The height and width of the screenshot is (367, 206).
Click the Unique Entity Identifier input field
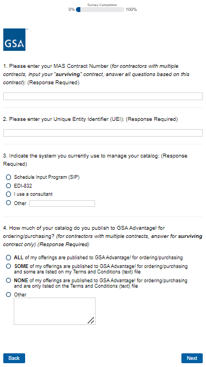[x=103, y=133]
